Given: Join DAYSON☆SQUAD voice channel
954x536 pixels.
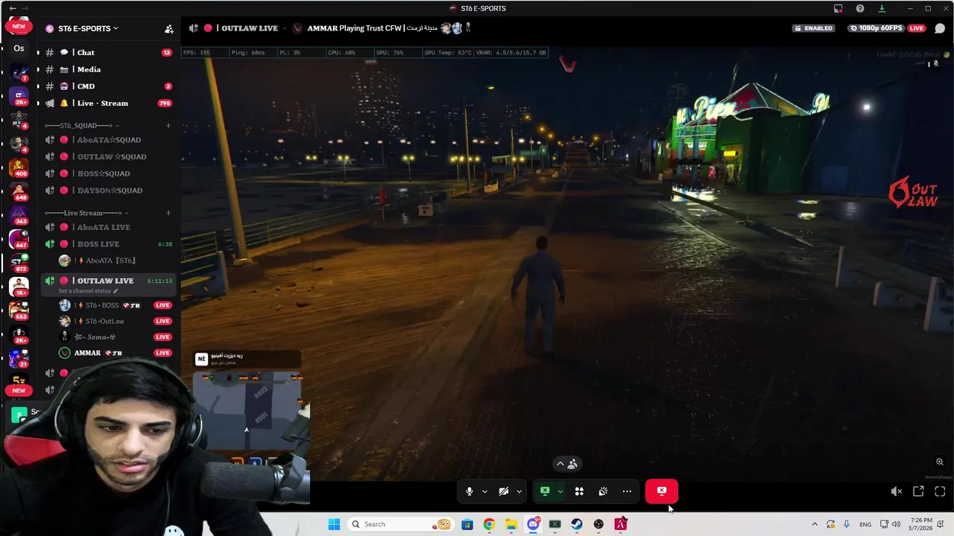Looking at the screenshot, I should [108, 191].
